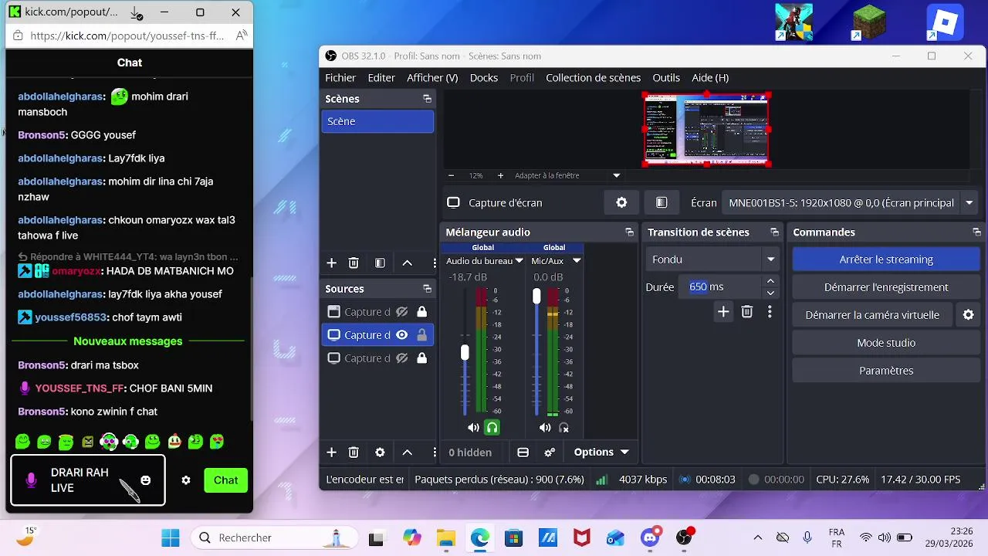988x556 pixels.
Task: Toggle the audio mixer layout icon
Action: (x=523, y=453)
